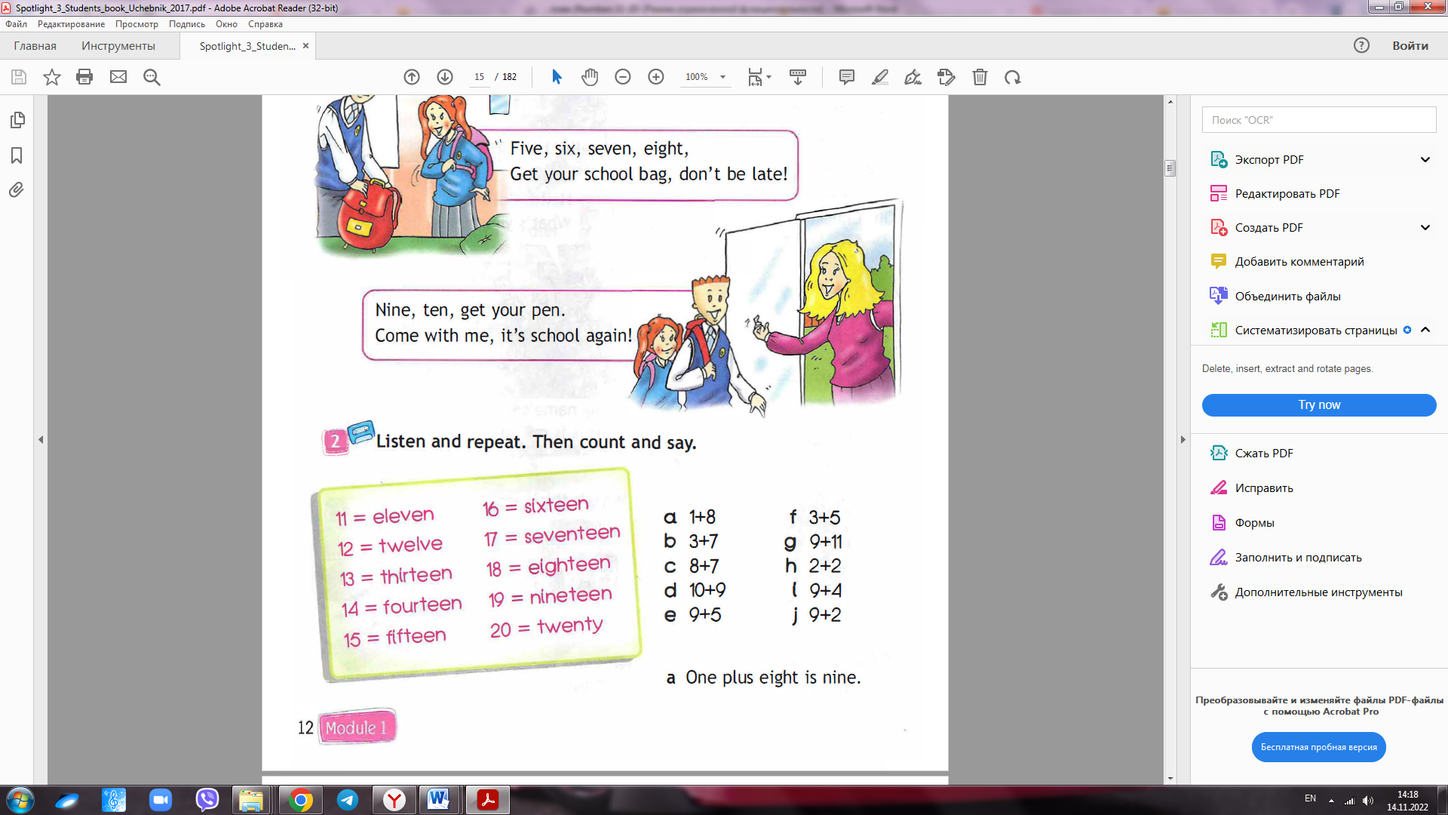Click the page number field
The height and width of the screenshot is (815, 1448).
[479, 77]
